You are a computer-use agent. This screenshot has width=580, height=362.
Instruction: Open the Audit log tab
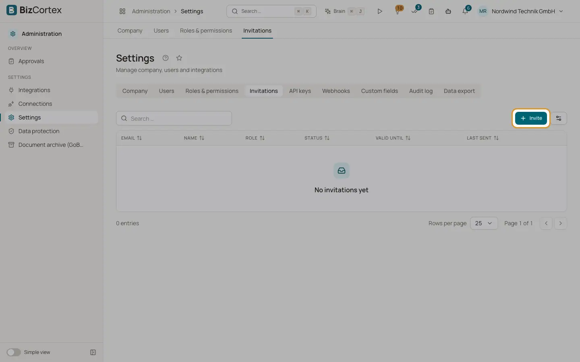point(421,91)
